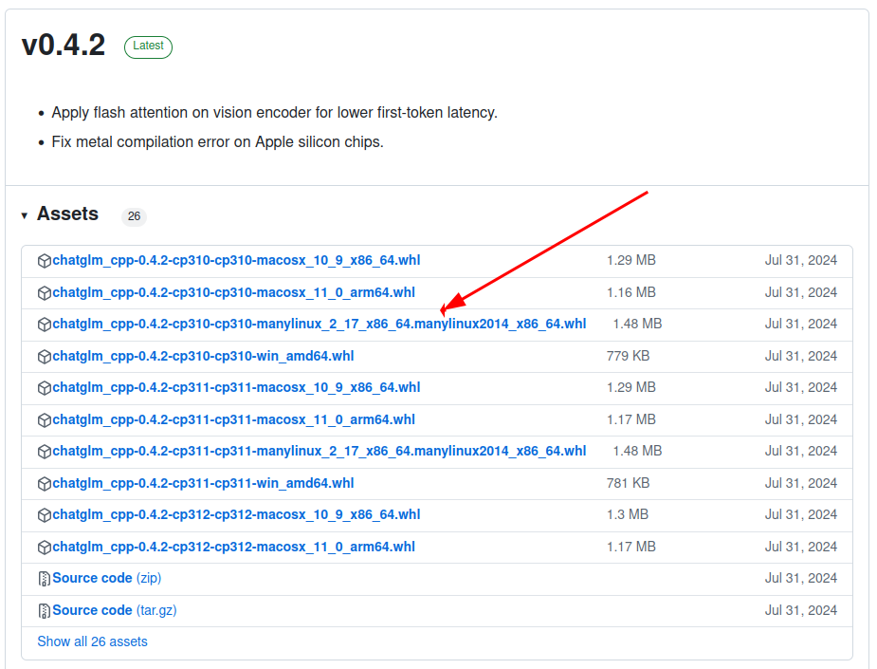Download cp311 macosx_10_9_x86_64 wheel
This screenshot has height=669, width=877.
(x=236, y=387)
